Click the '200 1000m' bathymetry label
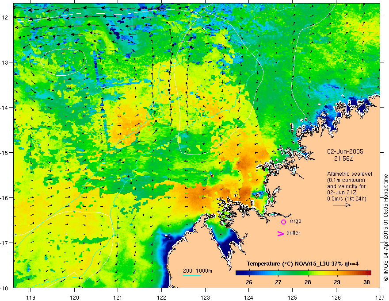The width and height of the screenshot is (389, 301). [198, 271]
